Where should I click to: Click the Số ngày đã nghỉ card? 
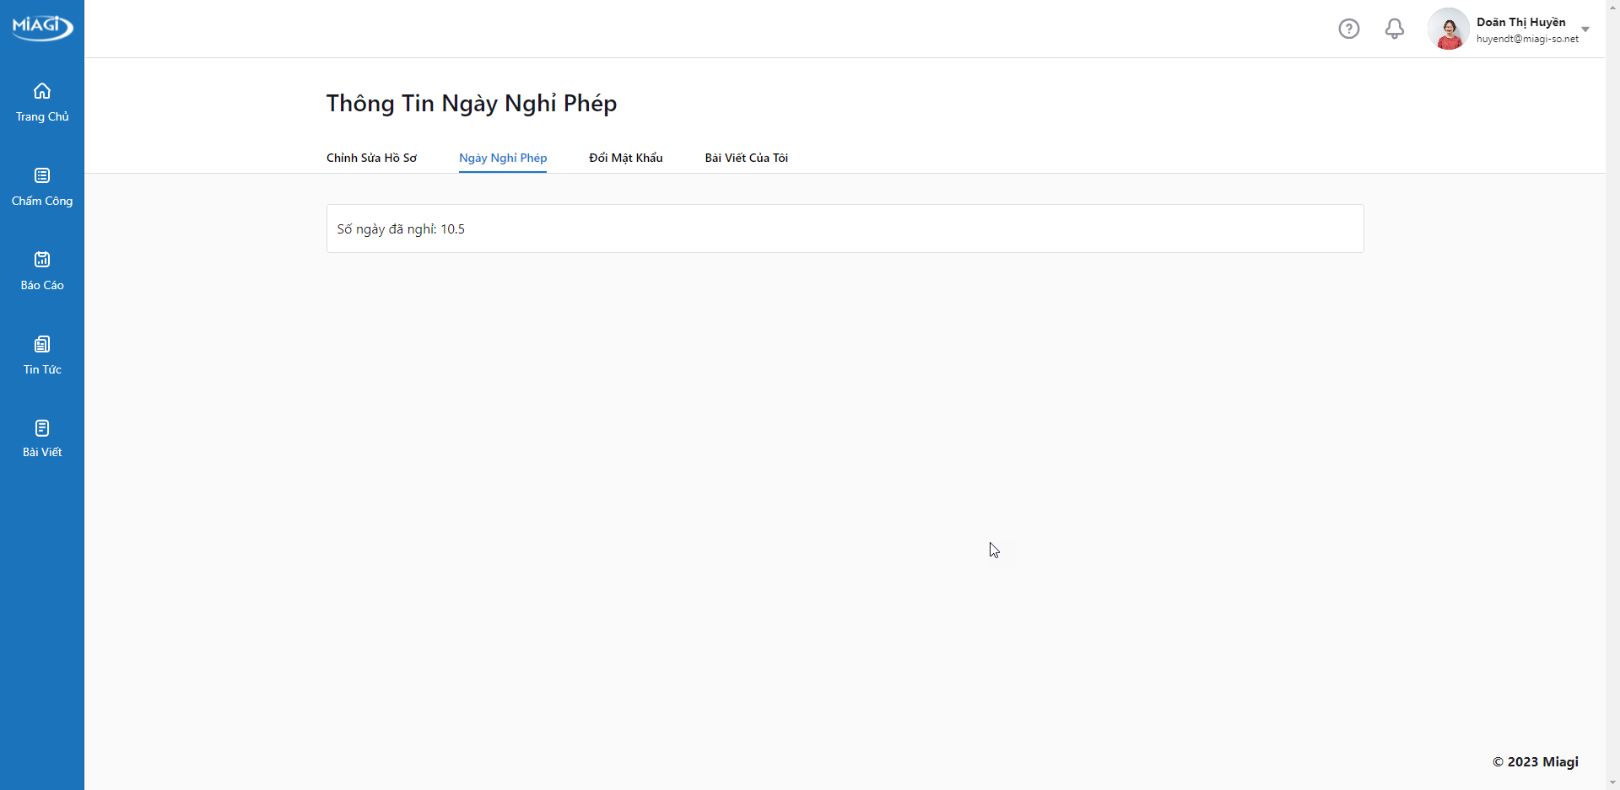[845, 228]
